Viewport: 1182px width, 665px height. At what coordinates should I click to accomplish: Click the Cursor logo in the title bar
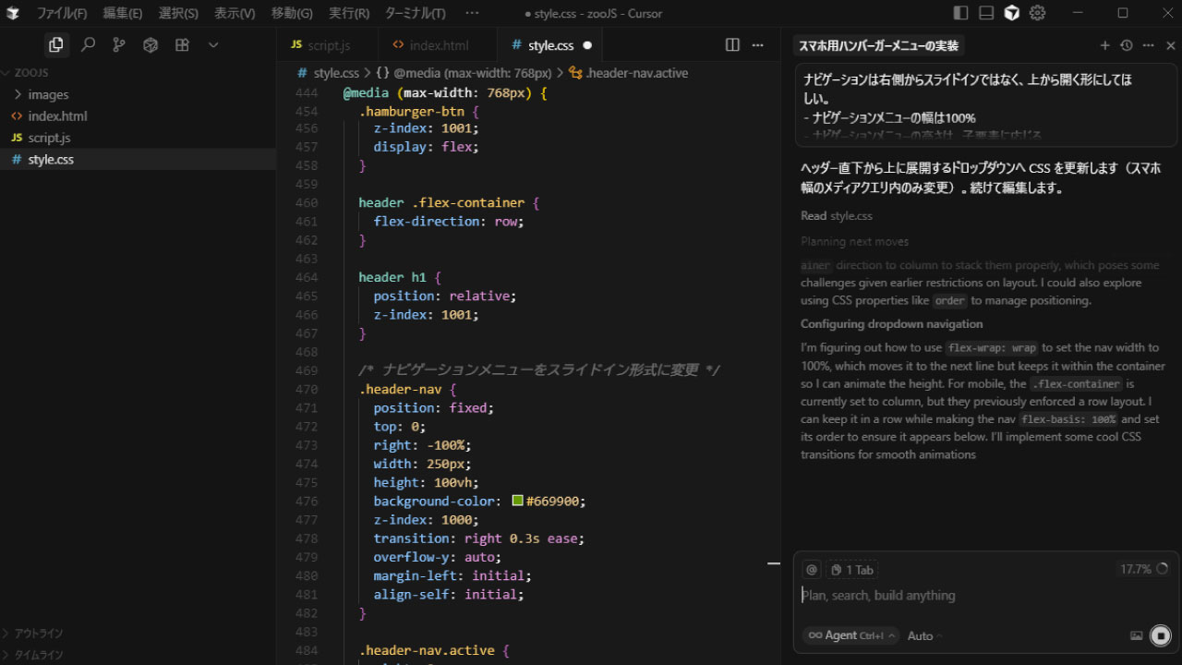click(13, 14)
